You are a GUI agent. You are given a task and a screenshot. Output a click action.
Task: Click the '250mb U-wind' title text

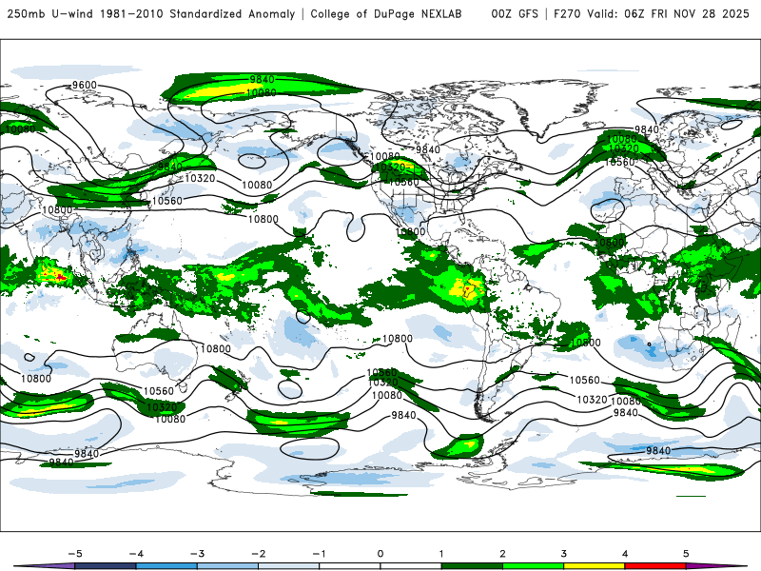50,13
